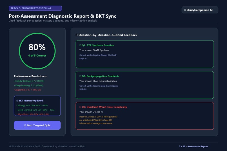Viewport: 227px width, 151px height.
Task: Click the warning icon after Algorithms: 0 / 1 (0%)
Action: pos(39,90)
